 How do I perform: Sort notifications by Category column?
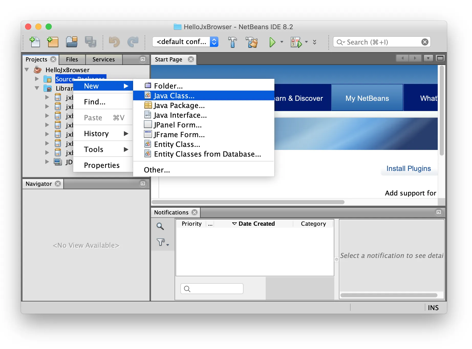click(313, 224)
